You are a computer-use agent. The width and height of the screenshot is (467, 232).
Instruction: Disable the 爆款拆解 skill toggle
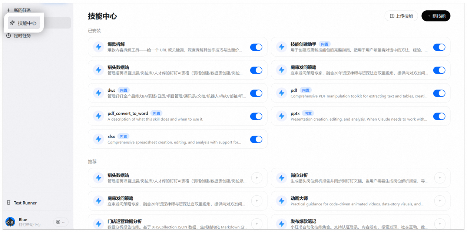tap(256, 47)
